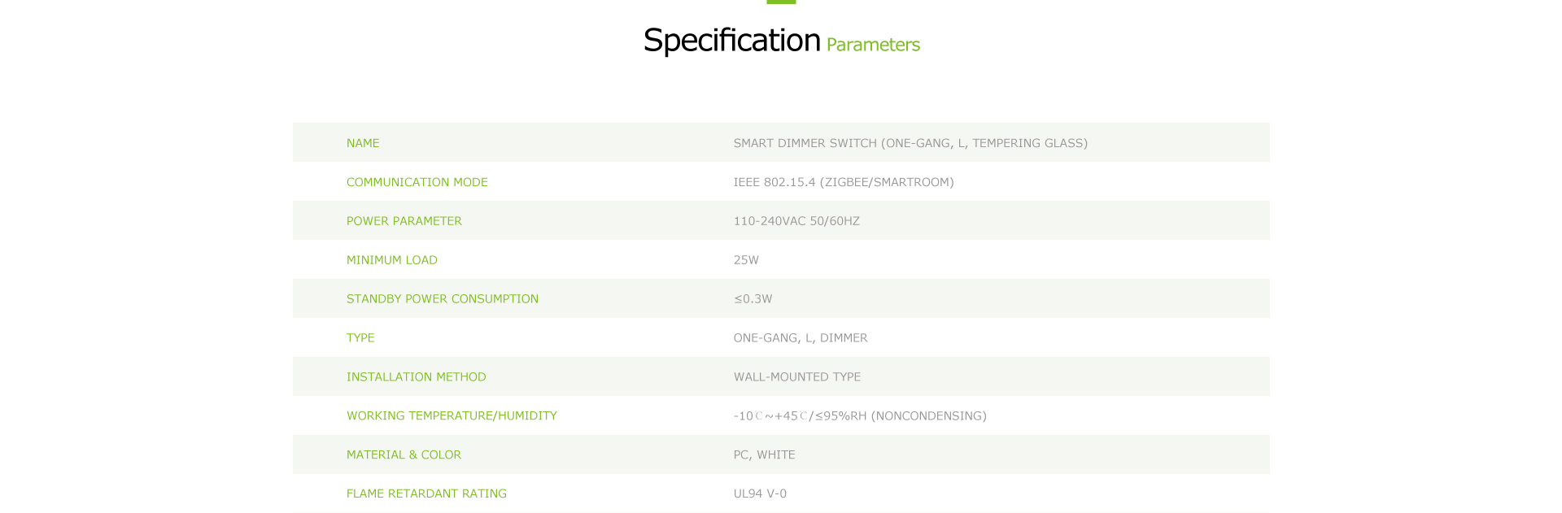Click the WORKING TEMPERATURE/HUMIDITY label
The image size is (1562, 513).
click(452, 416)
